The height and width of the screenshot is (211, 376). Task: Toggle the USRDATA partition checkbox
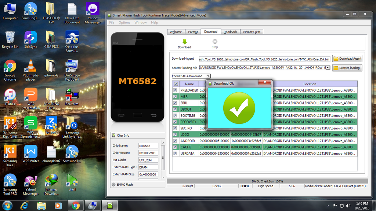coord(176,153)
